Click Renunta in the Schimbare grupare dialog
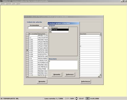The height and width of the screenshot is (100, 127). [57, 74]
